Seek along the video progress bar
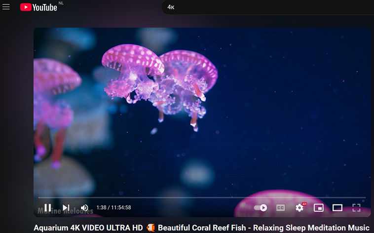The image size is (374, 233). click(x=202, y=197)
